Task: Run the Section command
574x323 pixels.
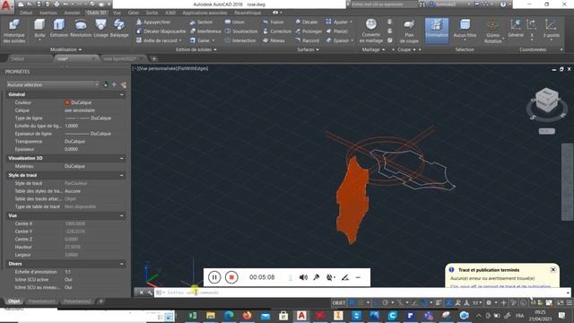Action: coord(201,22)
